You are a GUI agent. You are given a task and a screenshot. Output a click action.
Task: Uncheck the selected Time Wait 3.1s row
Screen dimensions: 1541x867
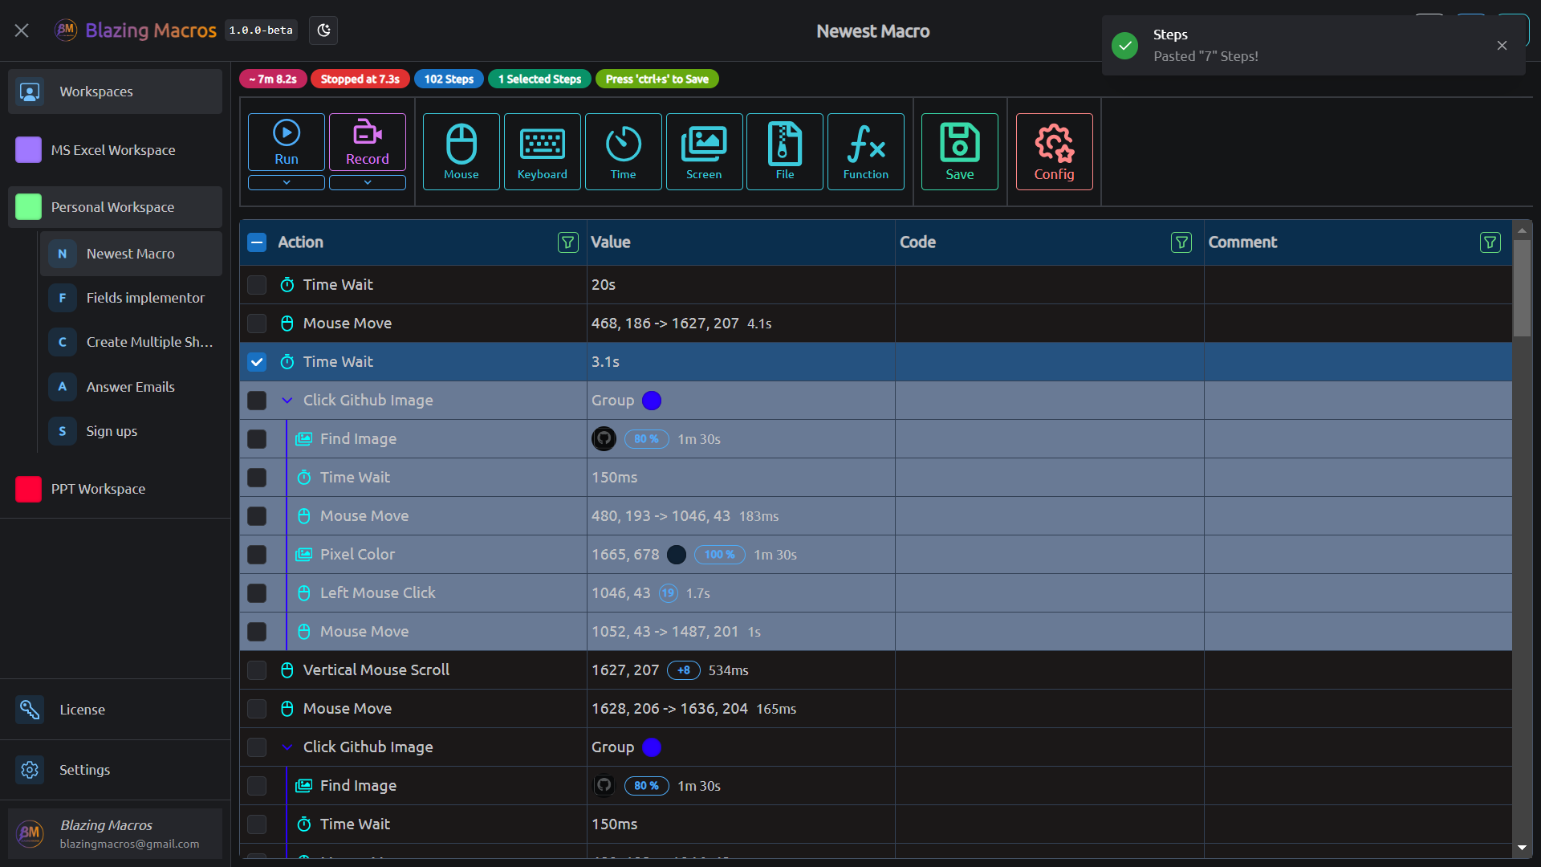tap(257, 362)
